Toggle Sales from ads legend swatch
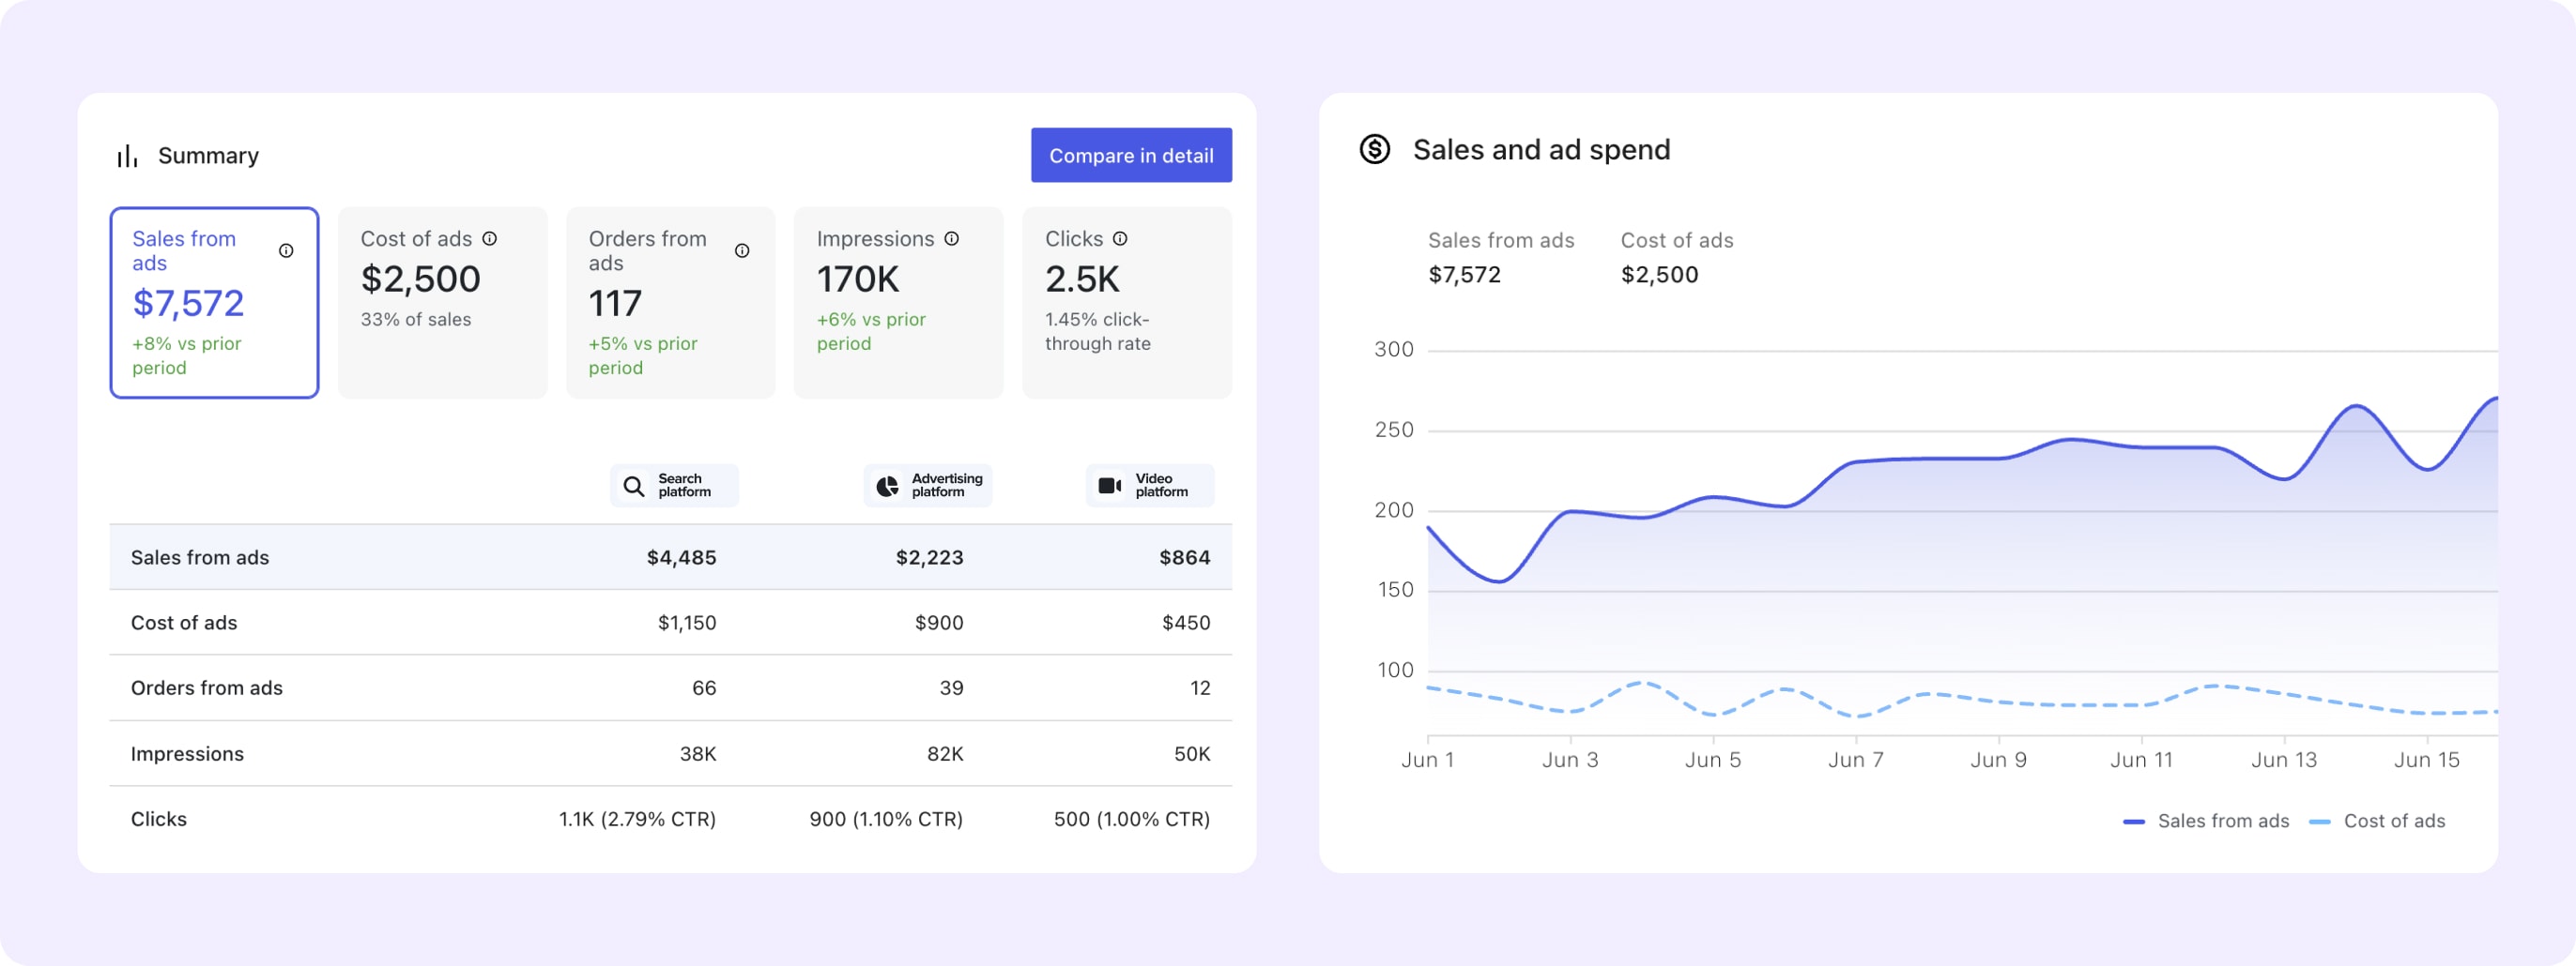Viewport: 2576px width, 966px height. (x=2134, y=823)
